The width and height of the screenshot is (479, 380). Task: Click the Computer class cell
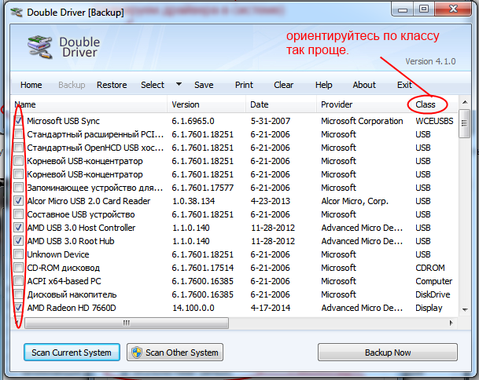click(x=434, y=281)
